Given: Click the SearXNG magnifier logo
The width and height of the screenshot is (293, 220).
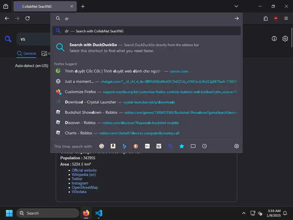Looking at the screenshot, I should point(8,39).
